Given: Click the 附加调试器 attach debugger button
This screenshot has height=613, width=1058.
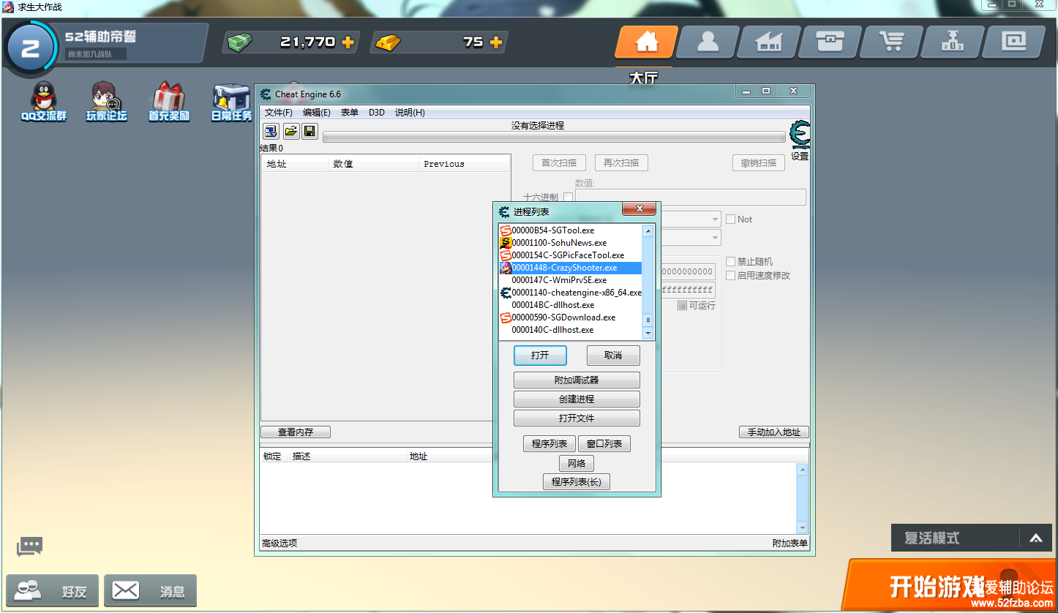Looking at the screenshot, I should 577,380.
